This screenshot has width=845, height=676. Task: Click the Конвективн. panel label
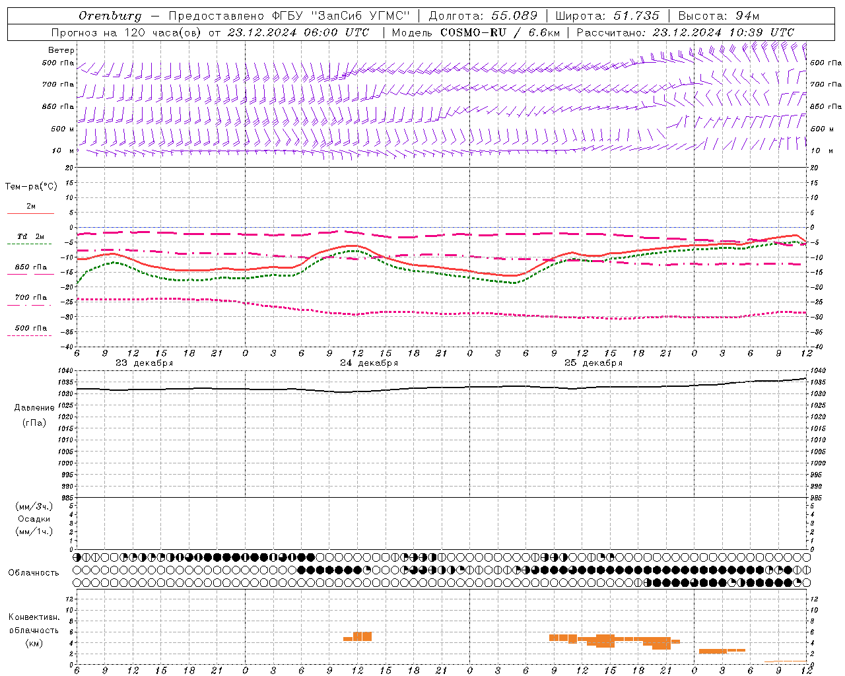34,617
